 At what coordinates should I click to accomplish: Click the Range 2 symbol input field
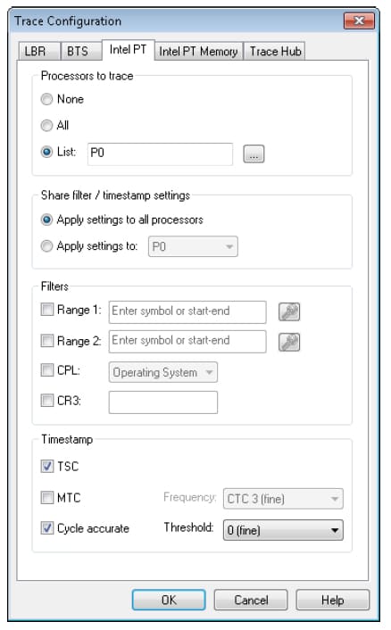[187, 342]
